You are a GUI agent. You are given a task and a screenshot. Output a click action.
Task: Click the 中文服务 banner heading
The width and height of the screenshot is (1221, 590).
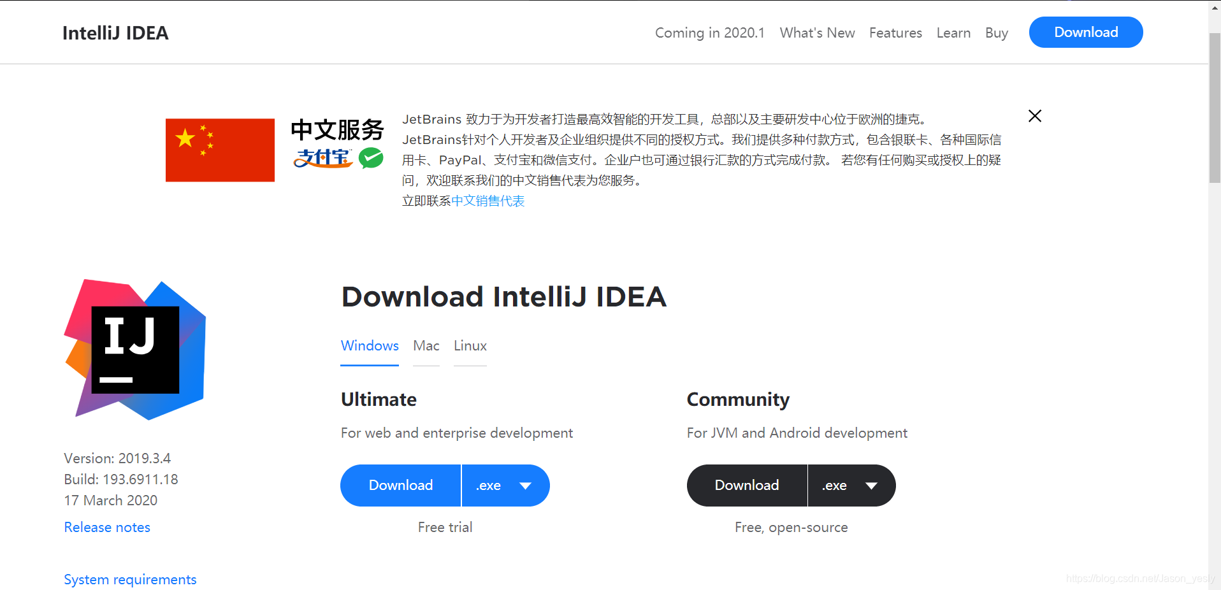337,130
